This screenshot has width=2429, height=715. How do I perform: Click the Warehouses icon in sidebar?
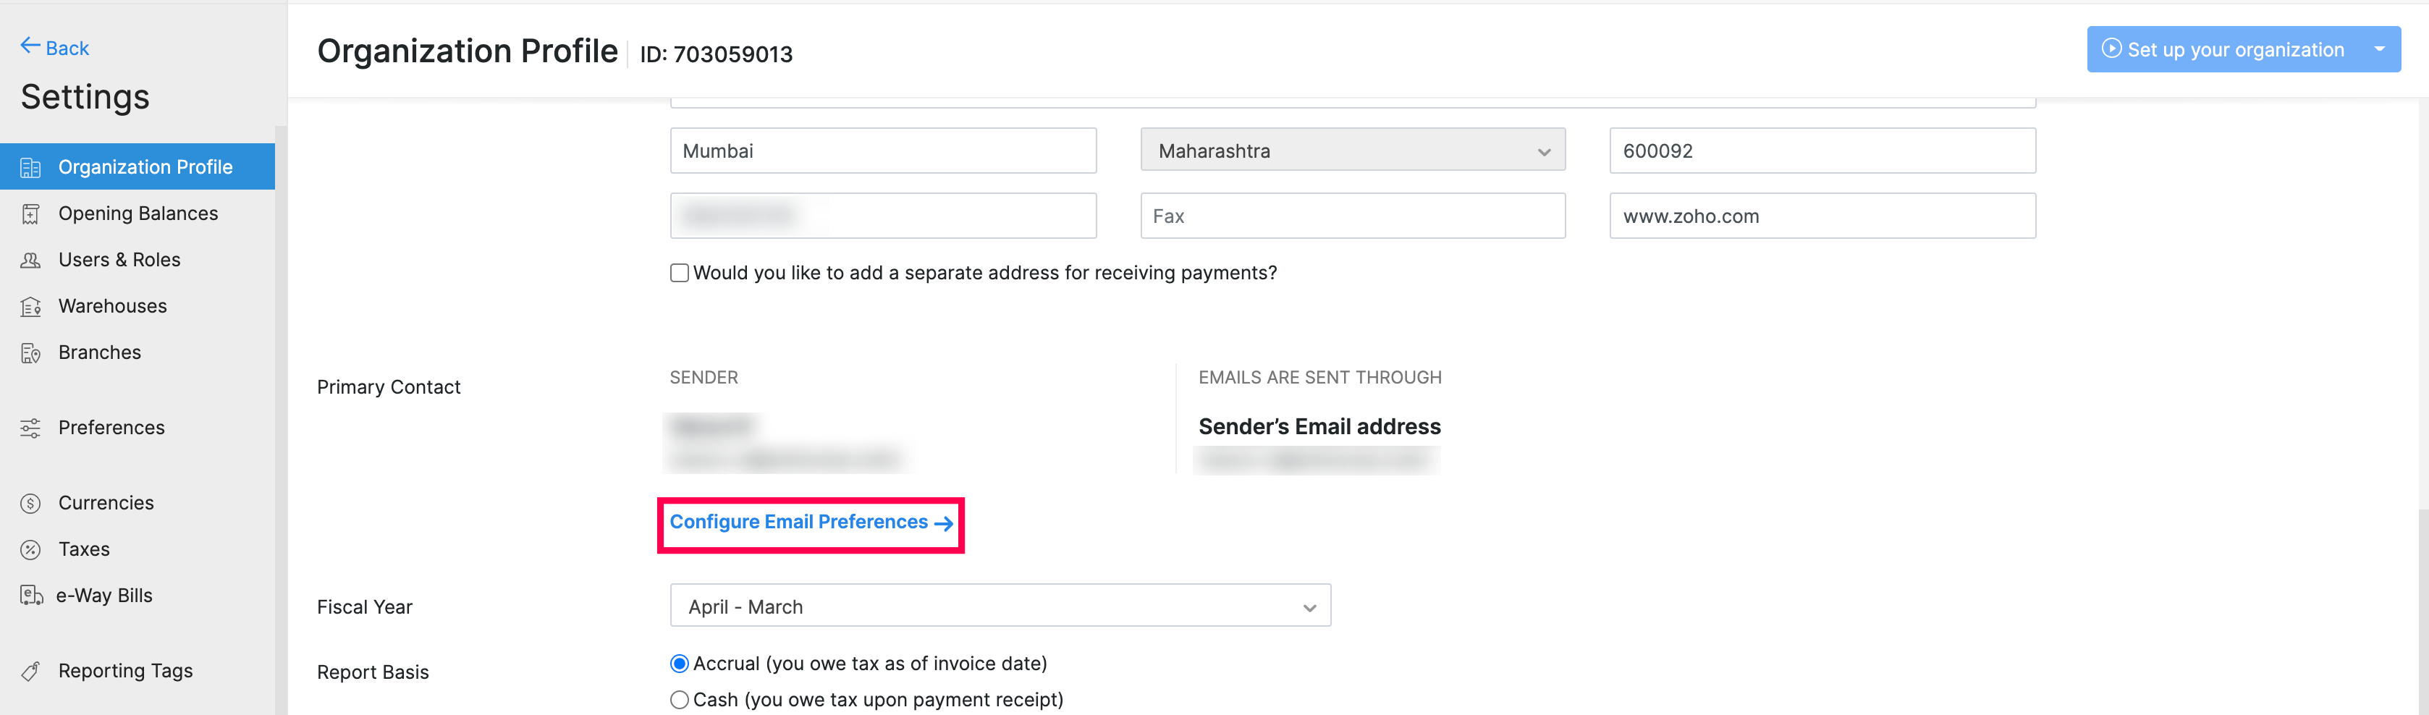coord(30,307)
